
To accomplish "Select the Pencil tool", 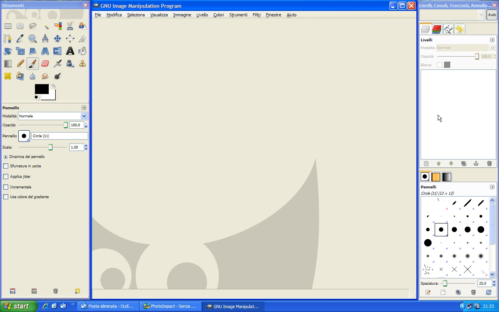I will [20, 64].
